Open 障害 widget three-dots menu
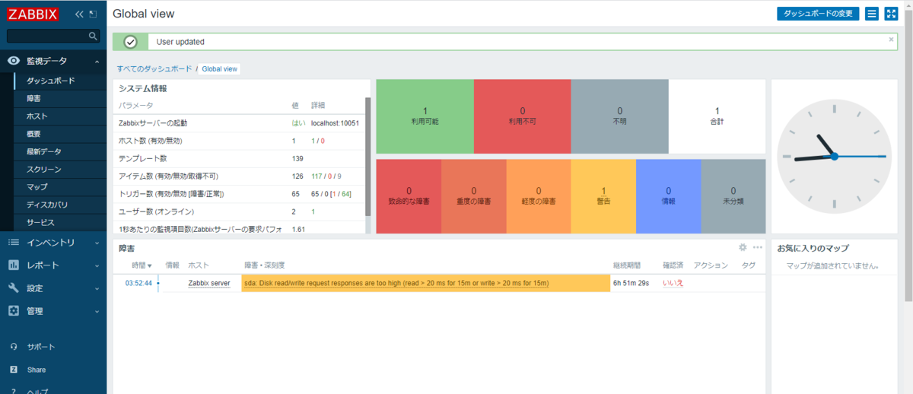This screenshot has width=913, height=394. [x=758, y=247]
